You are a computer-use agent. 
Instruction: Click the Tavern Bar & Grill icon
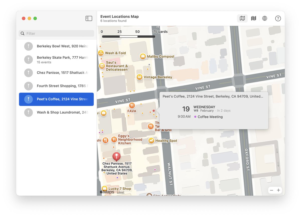(150, 126)
